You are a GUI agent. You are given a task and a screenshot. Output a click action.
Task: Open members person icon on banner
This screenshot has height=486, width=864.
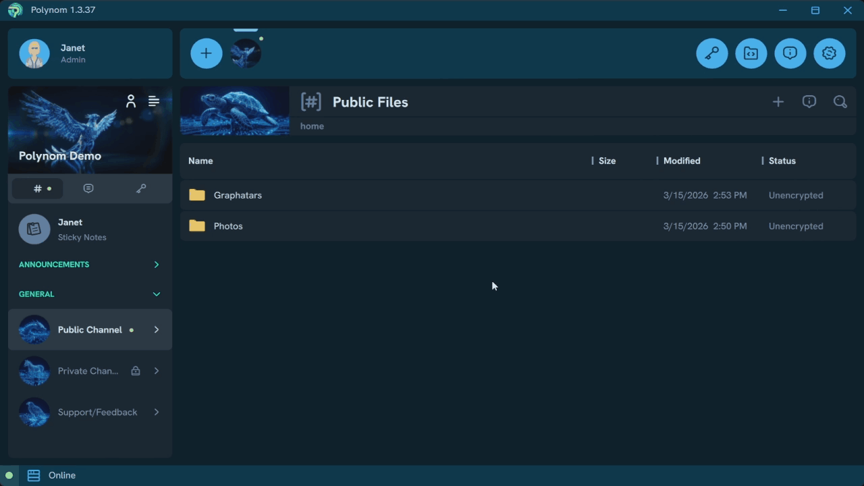pos(131,101)
